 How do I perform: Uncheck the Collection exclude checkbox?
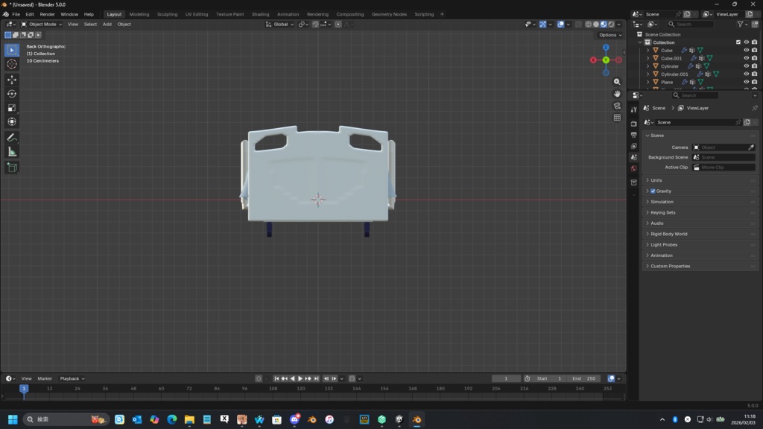pyautogui.click(x=738, y=42)
